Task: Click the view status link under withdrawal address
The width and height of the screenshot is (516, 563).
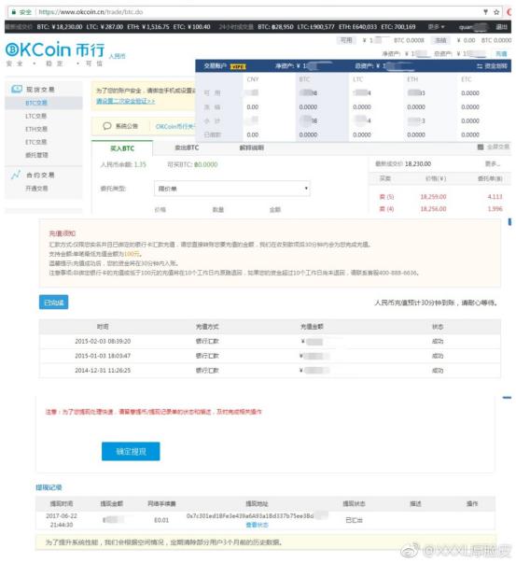Action: click(x=257, y=525)
